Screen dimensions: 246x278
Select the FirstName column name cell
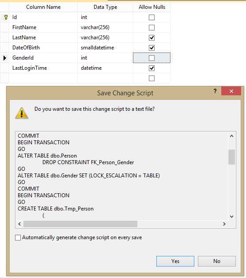(43, 27)
